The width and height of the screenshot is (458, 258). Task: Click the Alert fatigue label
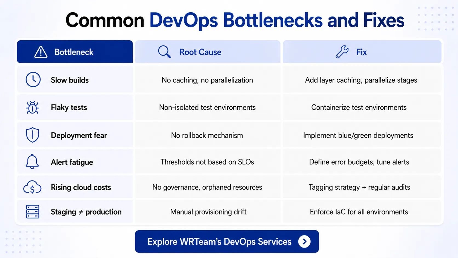point(72,162)
